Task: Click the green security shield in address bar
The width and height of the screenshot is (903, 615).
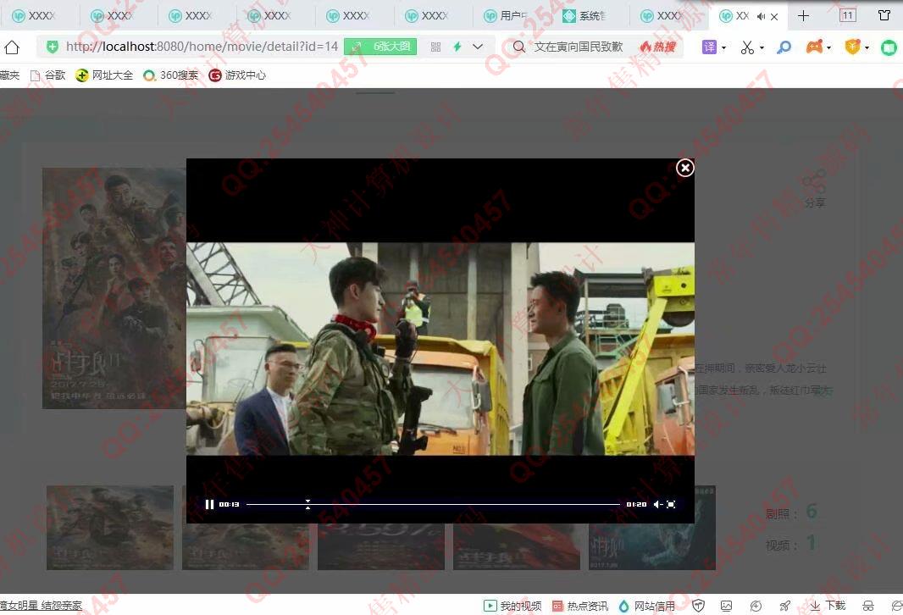Action: tap(53, 47)
